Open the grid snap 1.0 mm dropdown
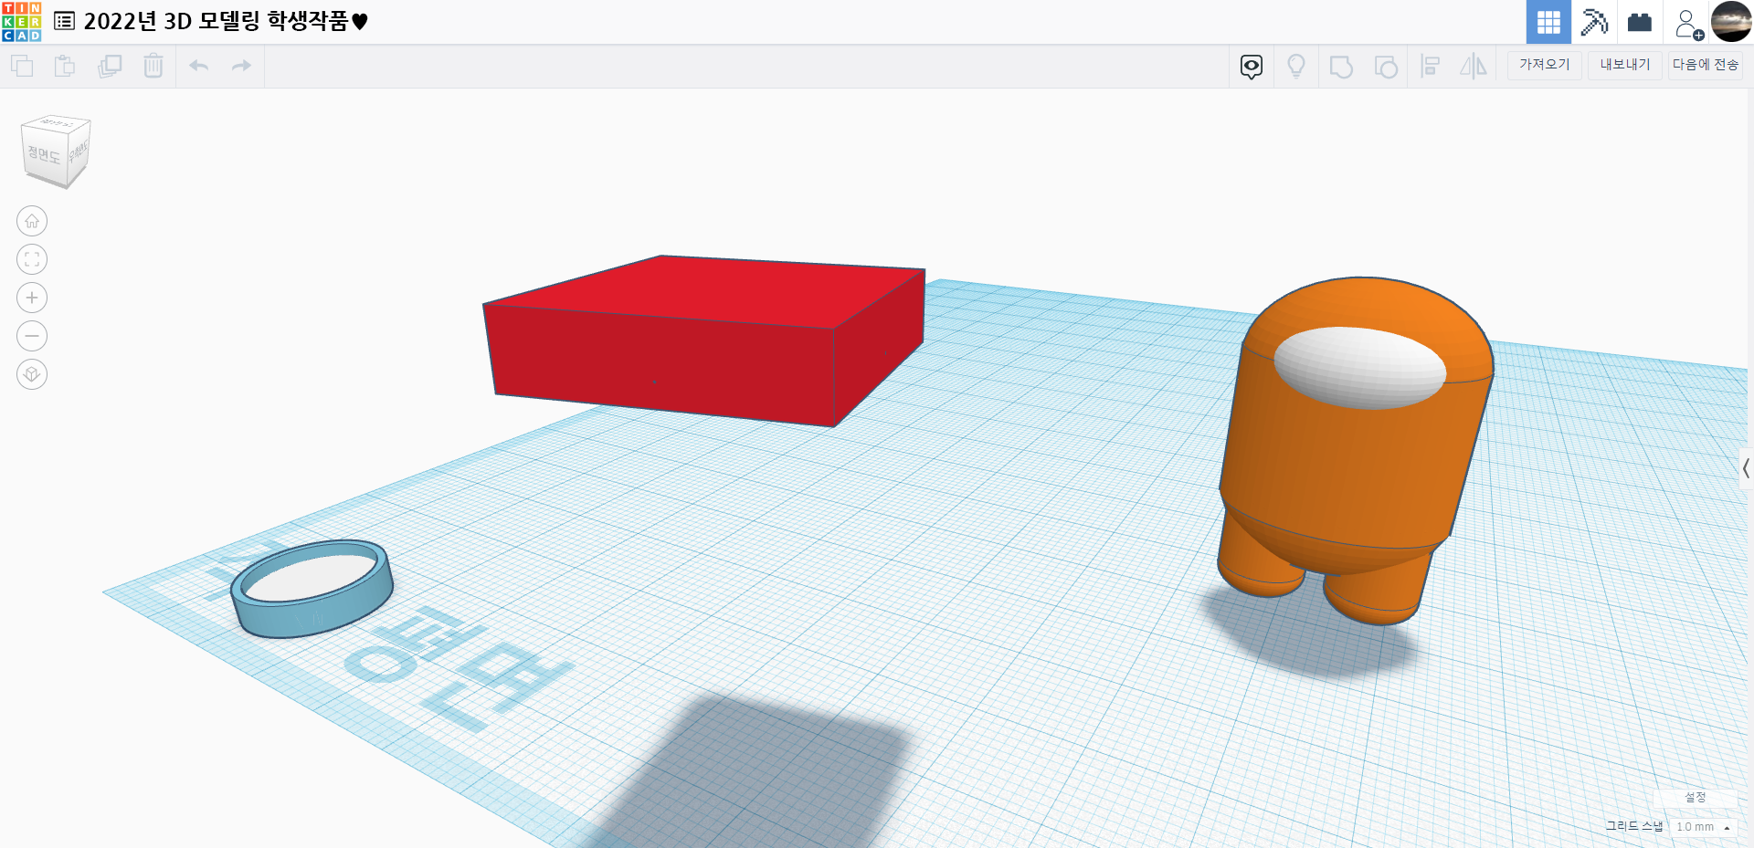 1703,827
